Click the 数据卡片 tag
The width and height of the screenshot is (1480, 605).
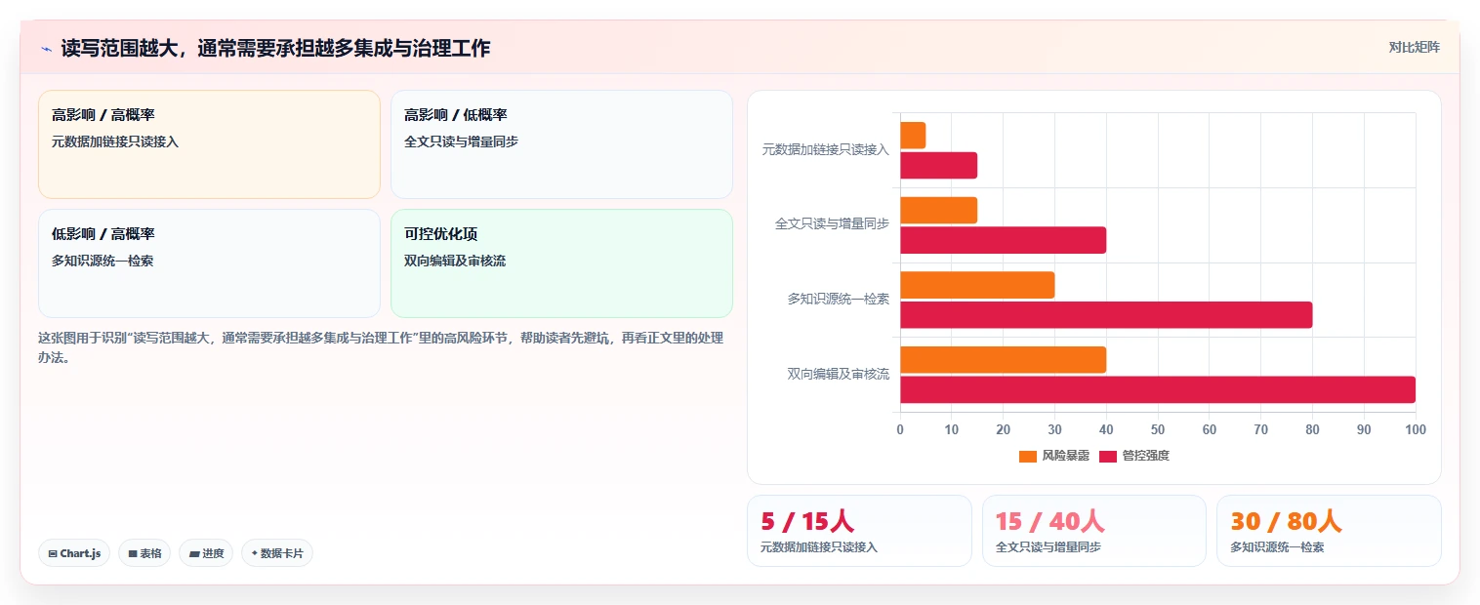point(277,553)
